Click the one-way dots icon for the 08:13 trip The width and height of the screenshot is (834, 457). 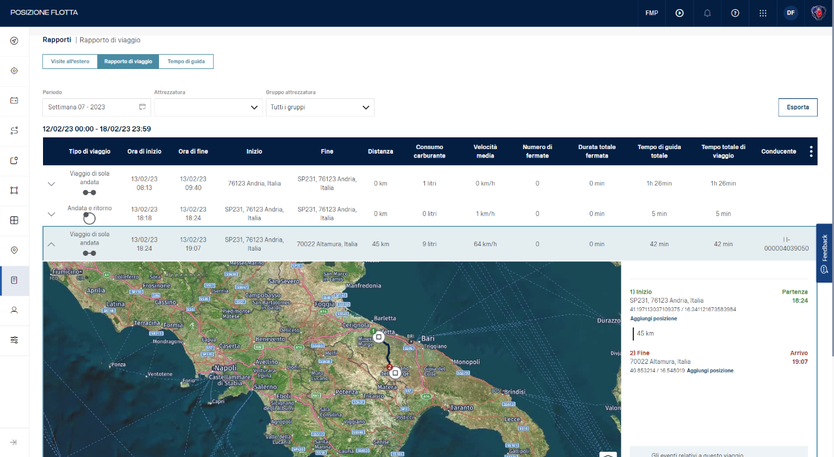(89, 193)
